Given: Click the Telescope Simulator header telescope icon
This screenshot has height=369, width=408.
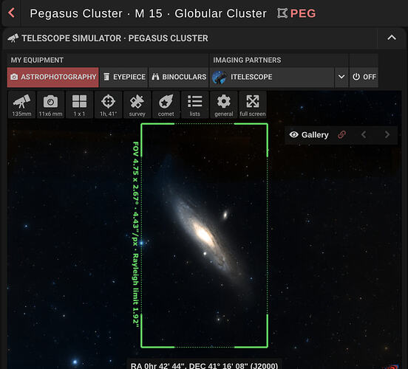Looking at the screenshot, I should point(13,38).
